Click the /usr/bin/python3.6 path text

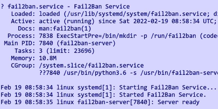(95, 73)
